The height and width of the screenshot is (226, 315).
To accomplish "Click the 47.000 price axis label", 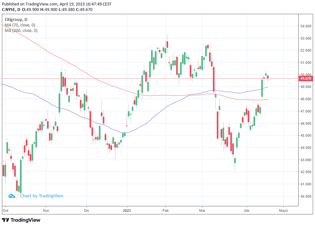I will tap(306, 111).
